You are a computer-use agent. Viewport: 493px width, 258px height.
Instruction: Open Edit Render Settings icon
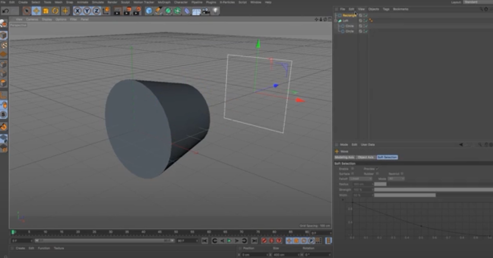[x=137, y=11]
